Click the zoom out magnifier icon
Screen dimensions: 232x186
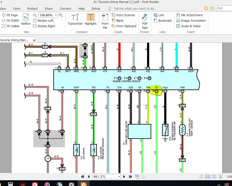tap(35, 15)
